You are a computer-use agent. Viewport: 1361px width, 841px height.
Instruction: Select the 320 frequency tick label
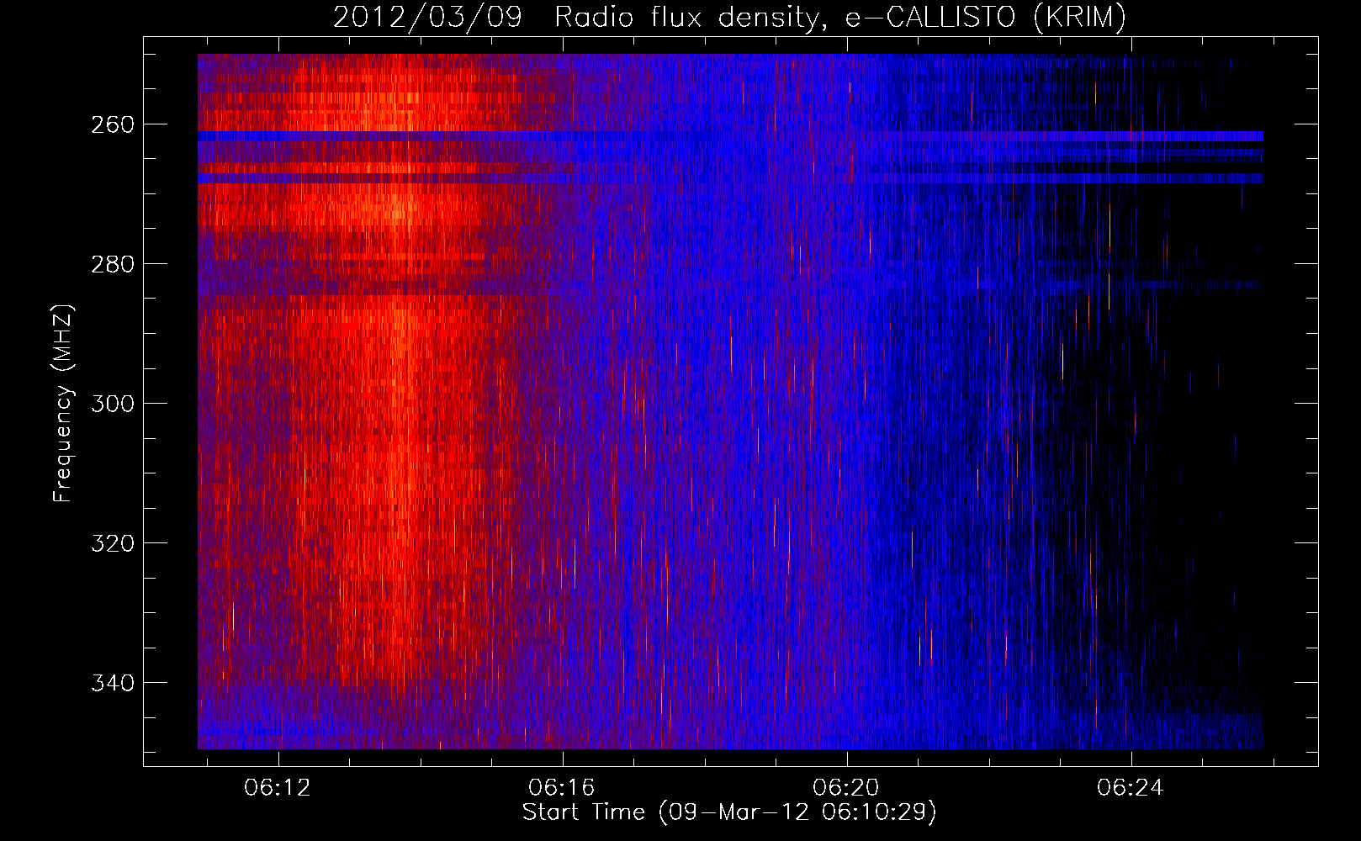112,543
